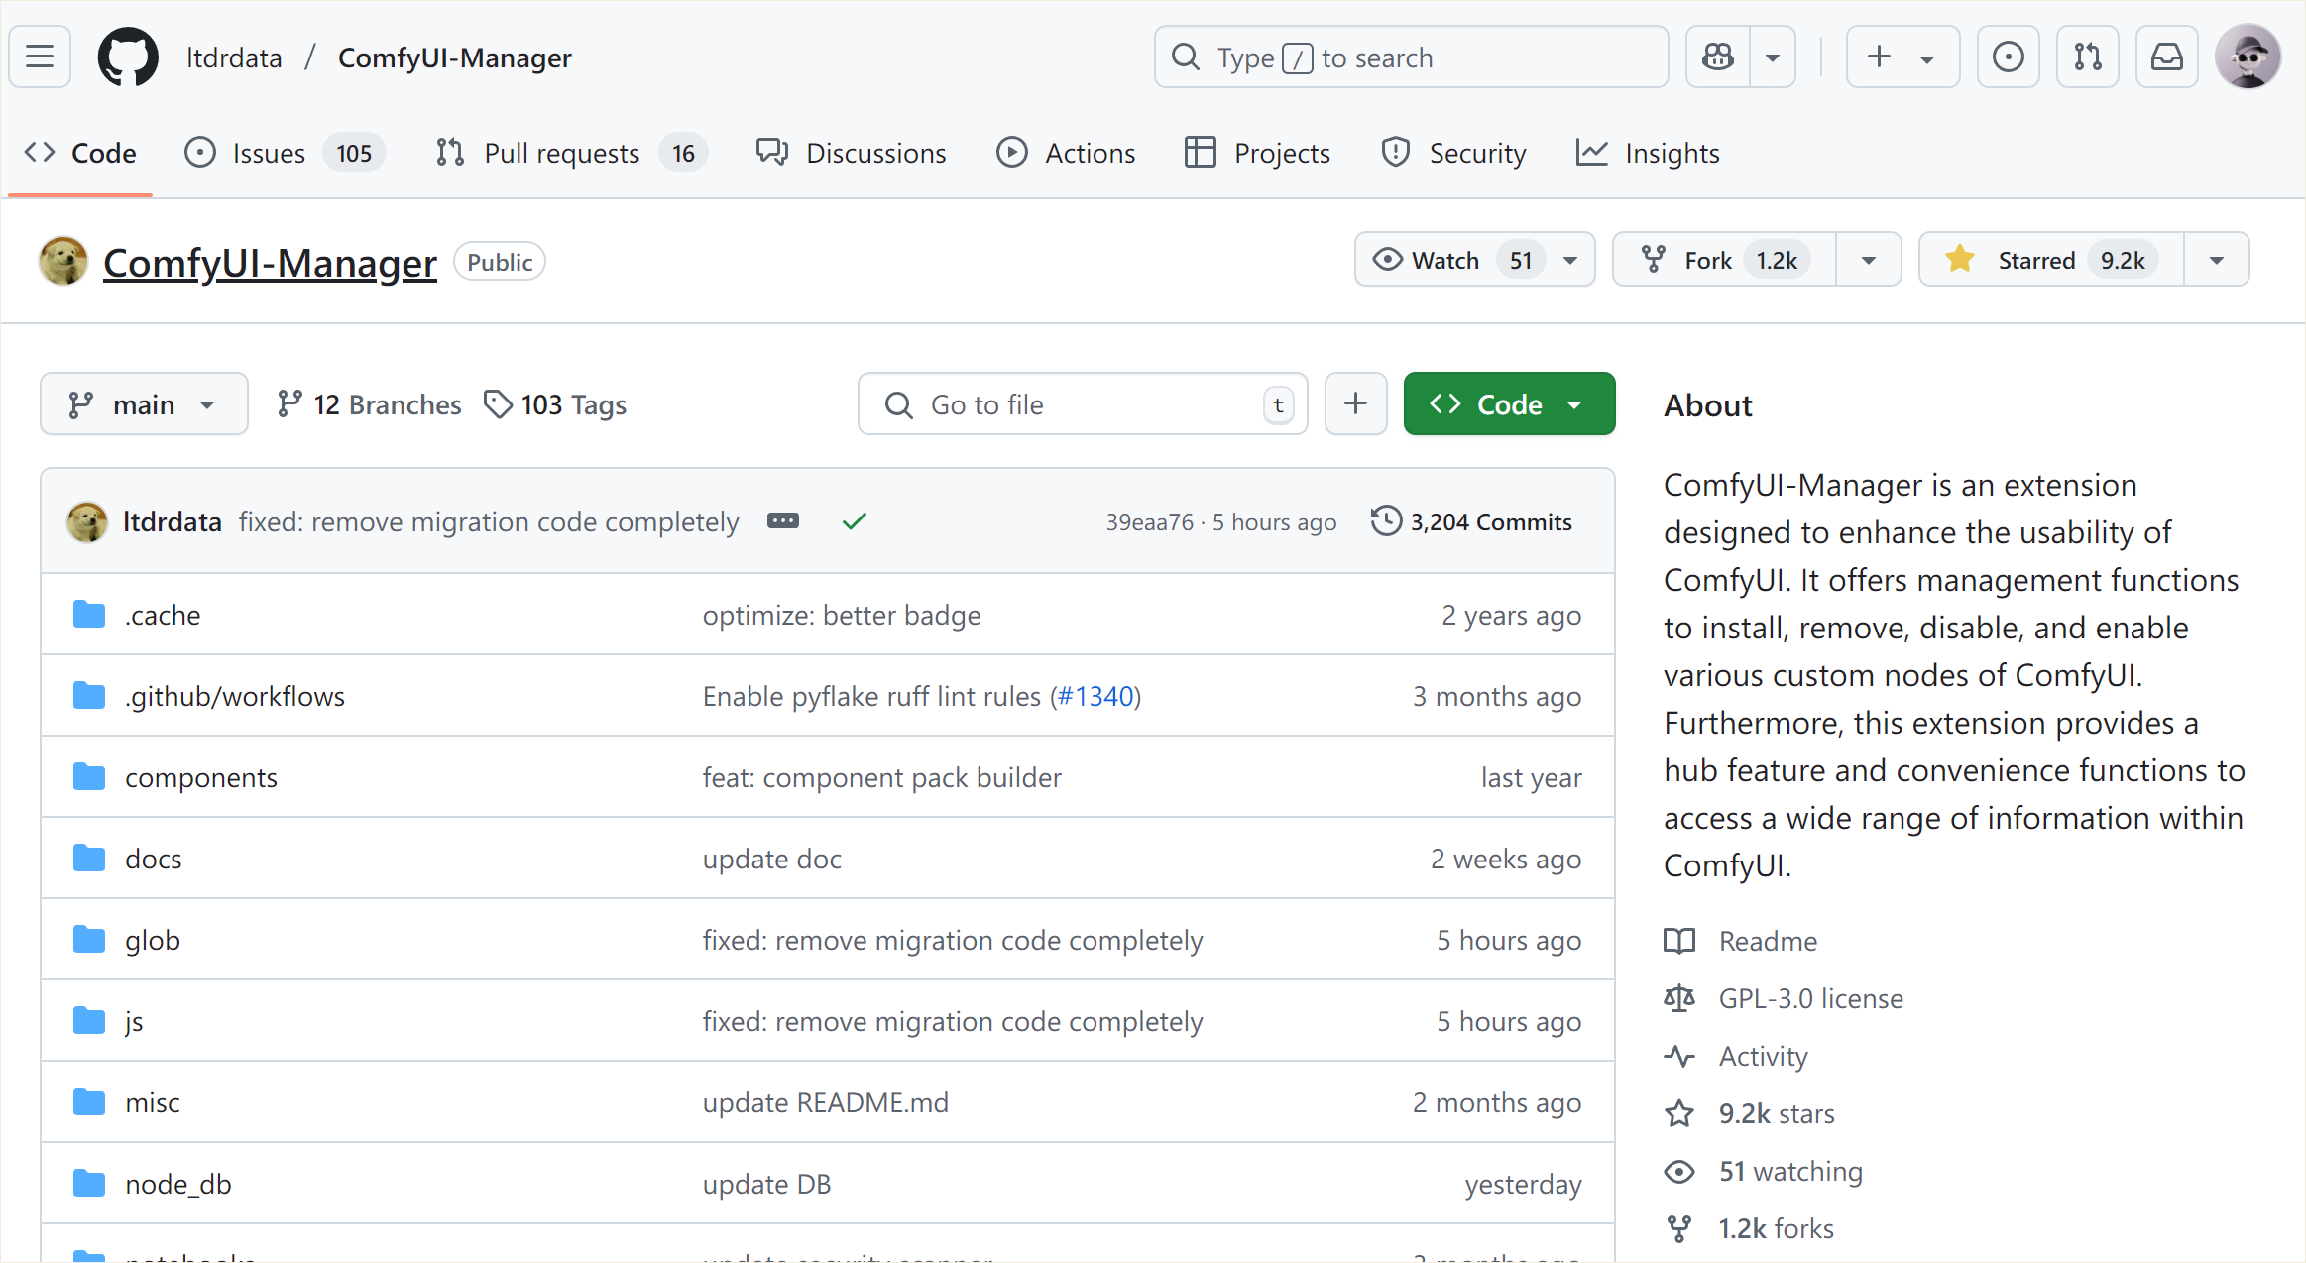Open 'update doc' commit message
The image size is (2306, 1263).
pyautogui.click(x=772, y=859)
